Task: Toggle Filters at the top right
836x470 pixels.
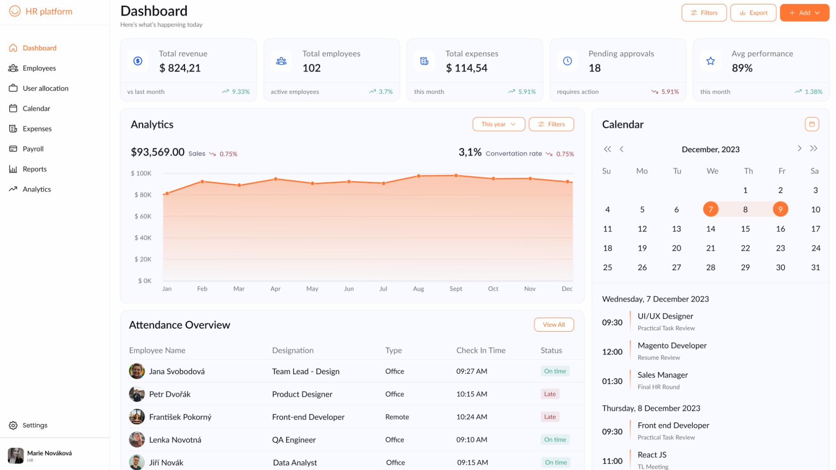Action: [x=704, y=13]
